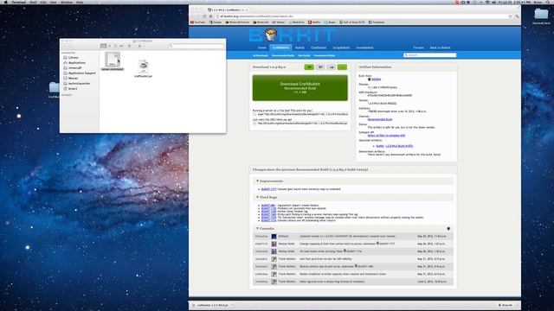Open the Minecraft Forum bookmark
Viewport: 554px width, 311px height.
click(x=237, y=22)
